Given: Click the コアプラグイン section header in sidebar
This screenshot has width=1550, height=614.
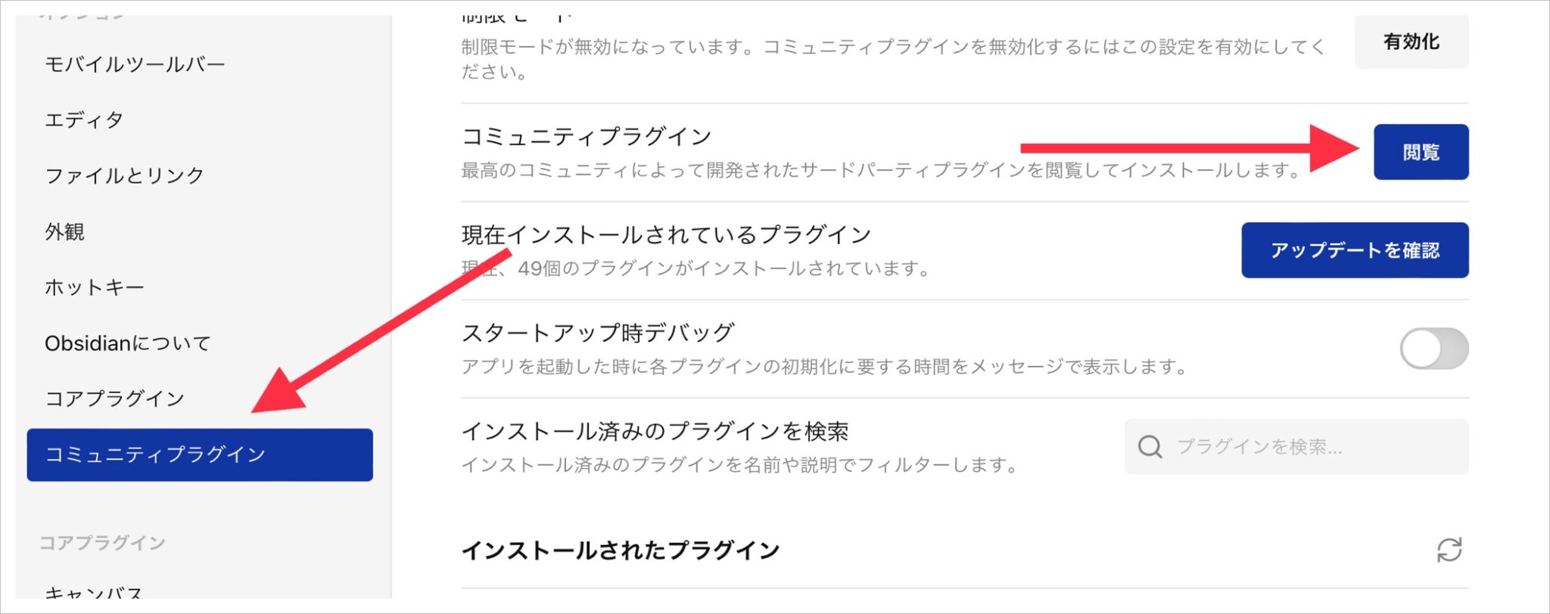Looking at the screenshot, I should [103, 541].
